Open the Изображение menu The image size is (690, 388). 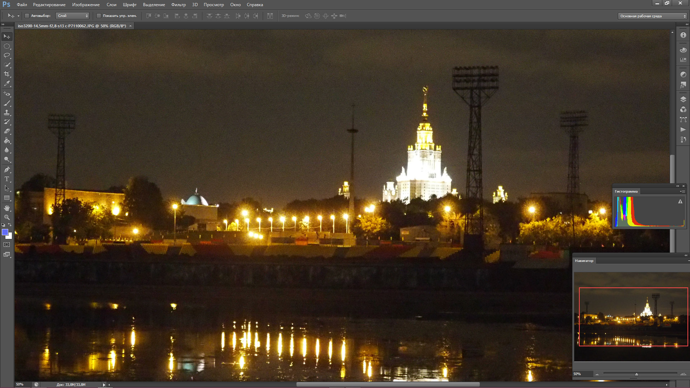(x=86, y=5)
